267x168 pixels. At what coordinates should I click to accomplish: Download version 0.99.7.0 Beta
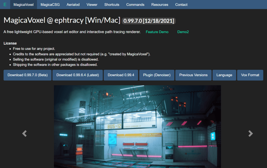(28, 75)
